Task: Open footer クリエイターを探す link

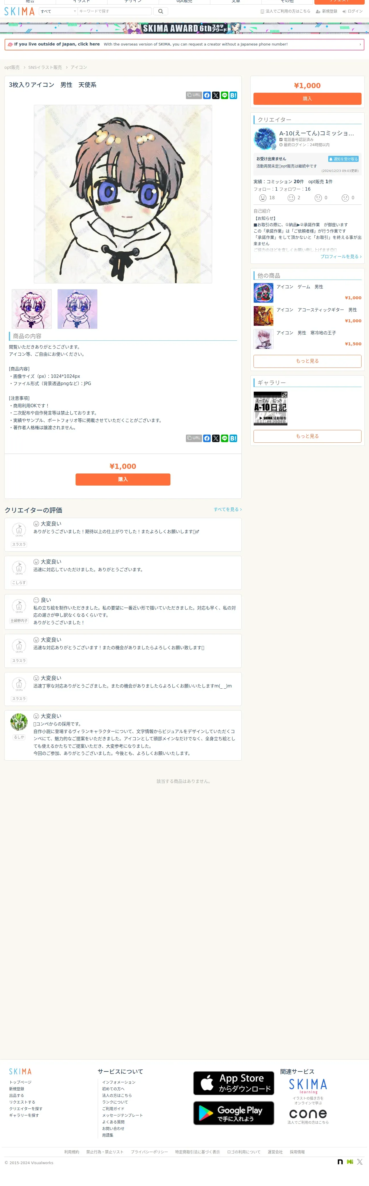Action: (x=26, y=1109)
